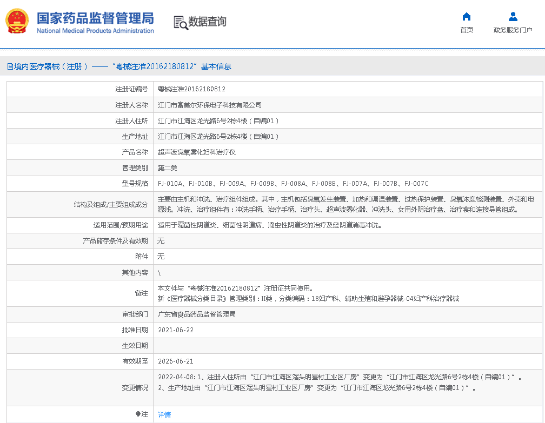The width and height of the screenshot is (545, 423).
Task: Click the 境内医疗器械（注册）page heading
Action: click(x=47, y=66)
